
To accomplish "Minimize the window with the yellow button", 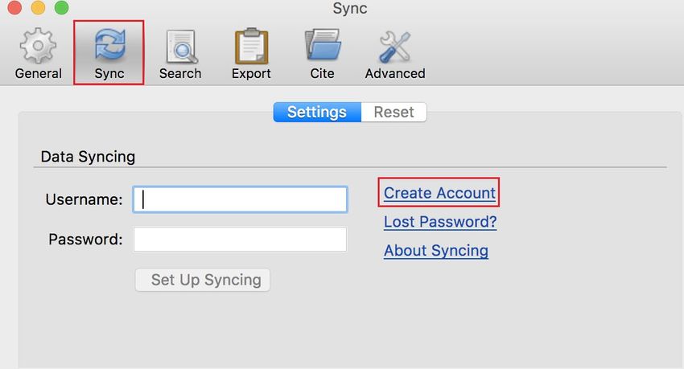I will click(38, 7).
